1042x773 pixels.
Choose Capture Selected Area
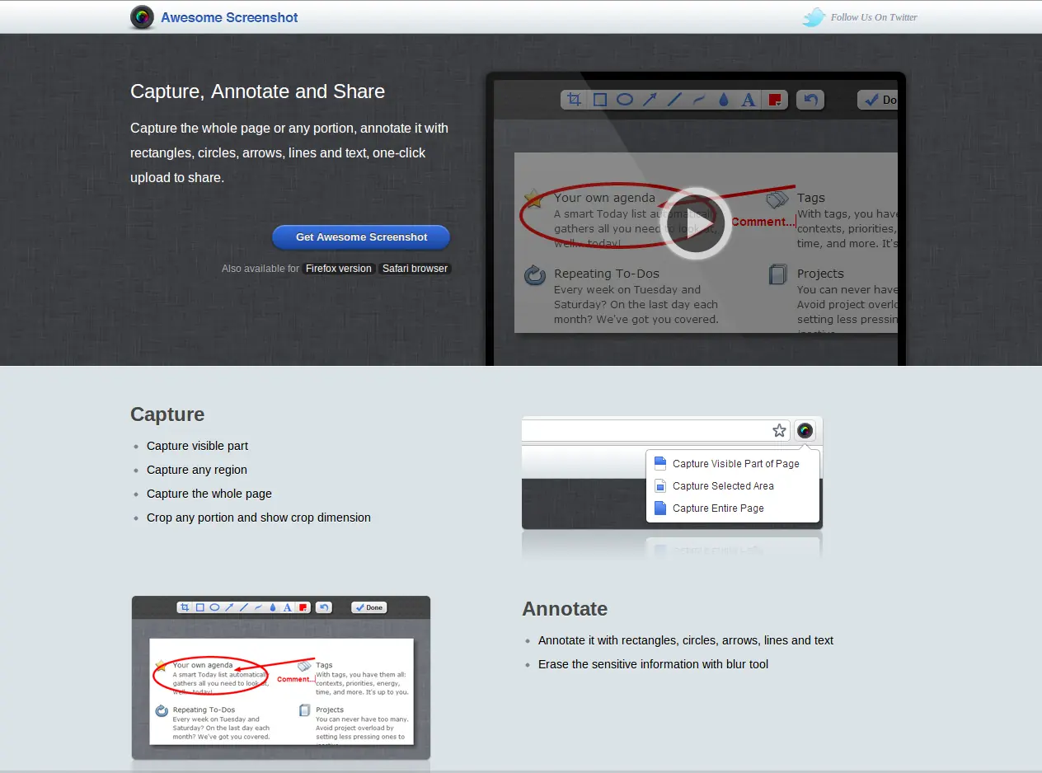[x=714, y=486]
